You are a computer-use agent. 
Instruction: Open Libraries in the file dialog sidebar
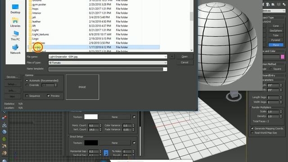(15, 22)
